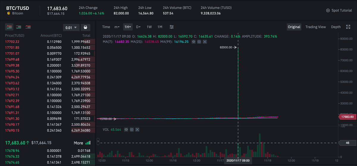Open the 1H hourly interval dropdown
This screenshot has height=166, width=357.
click(x=128, y=27)
